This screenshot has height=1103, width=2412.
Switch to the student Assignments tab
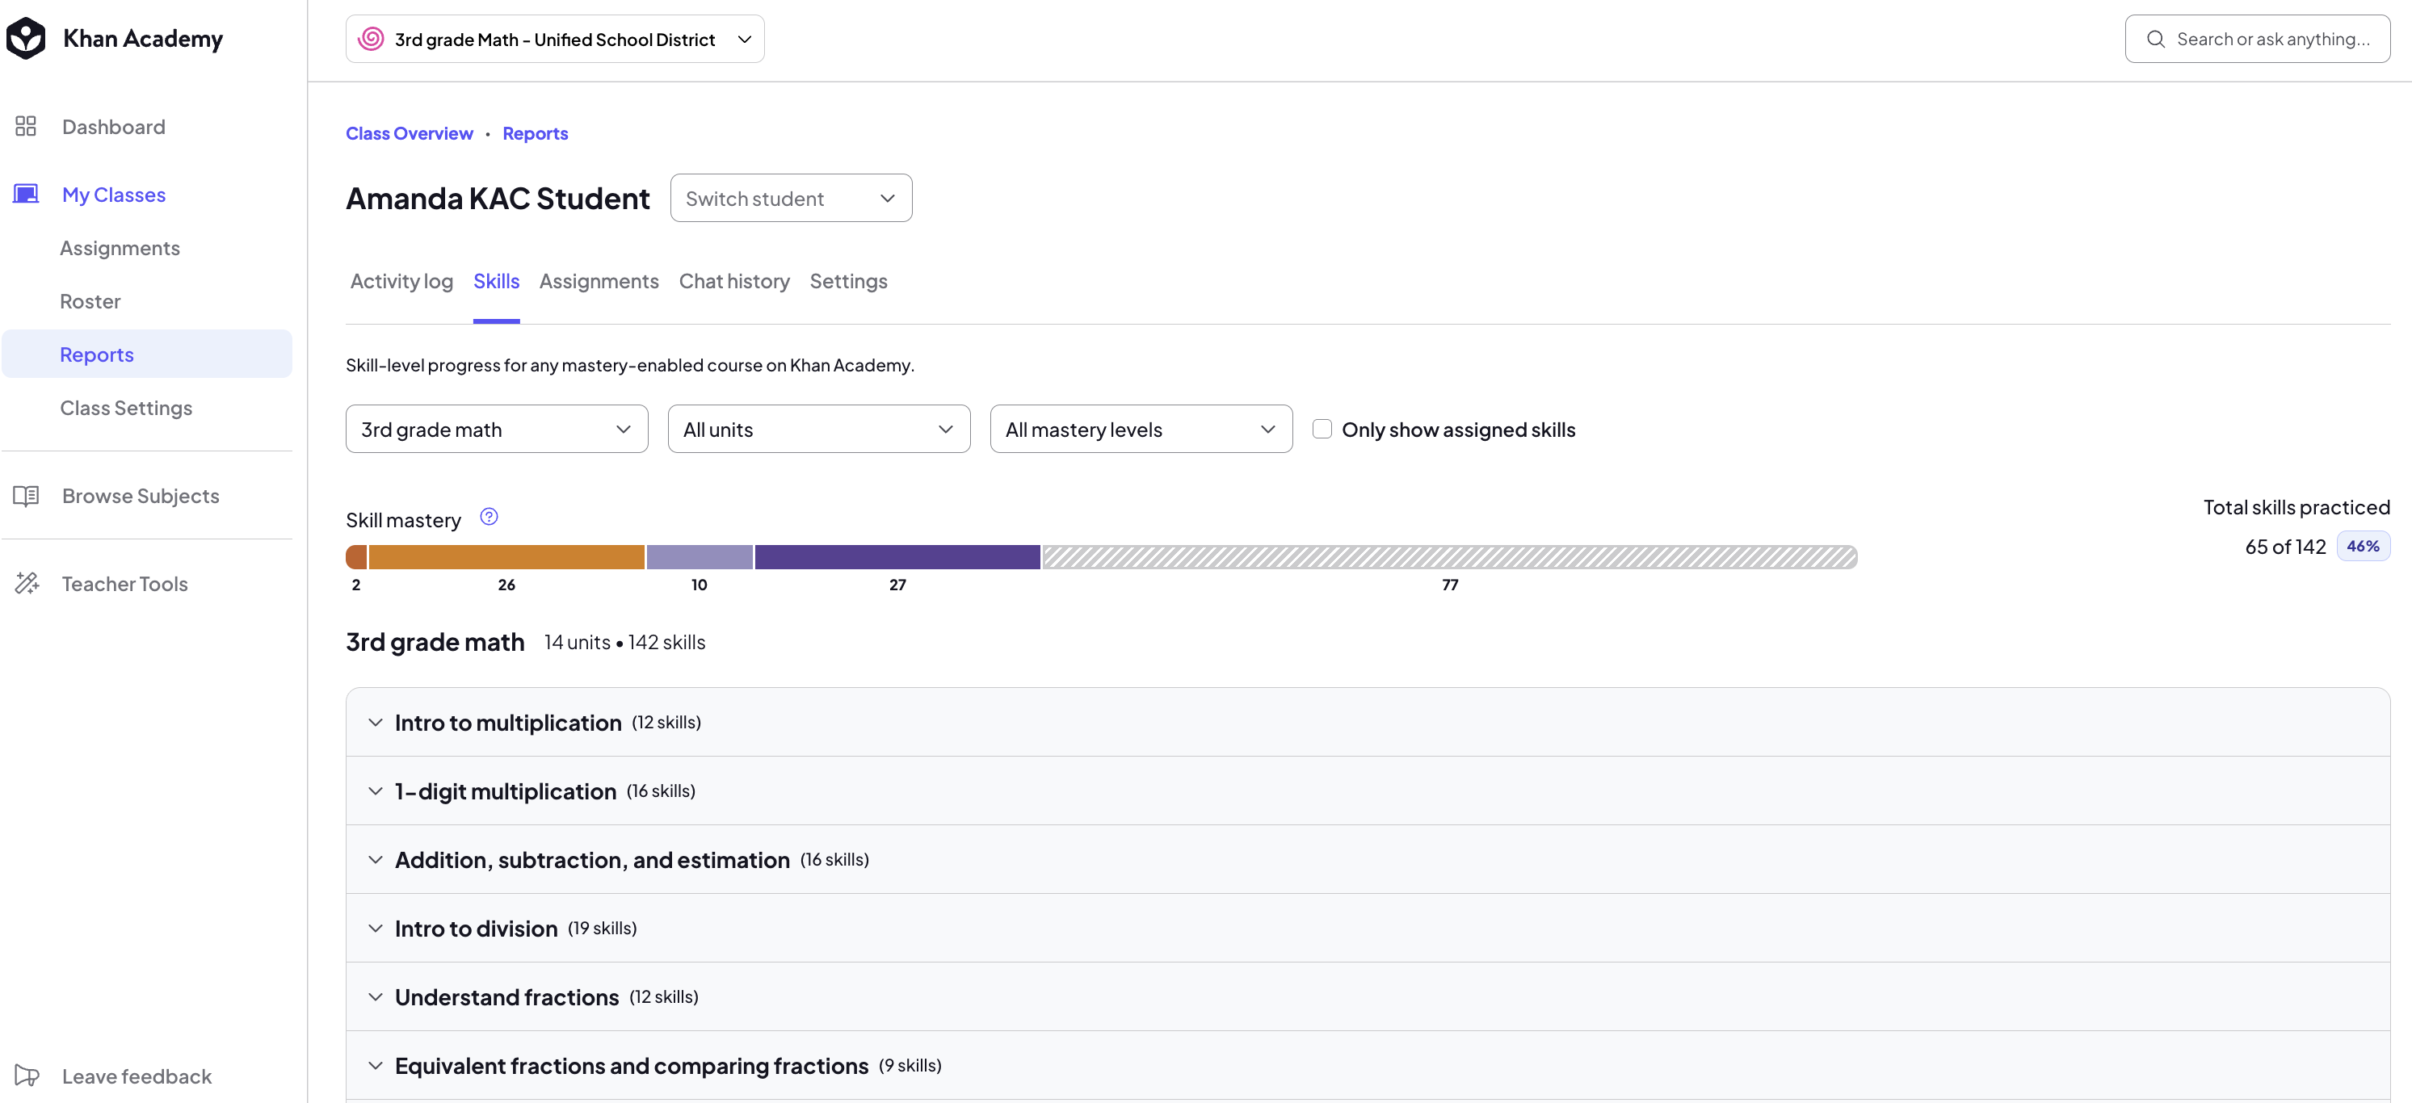pos(599,281)
